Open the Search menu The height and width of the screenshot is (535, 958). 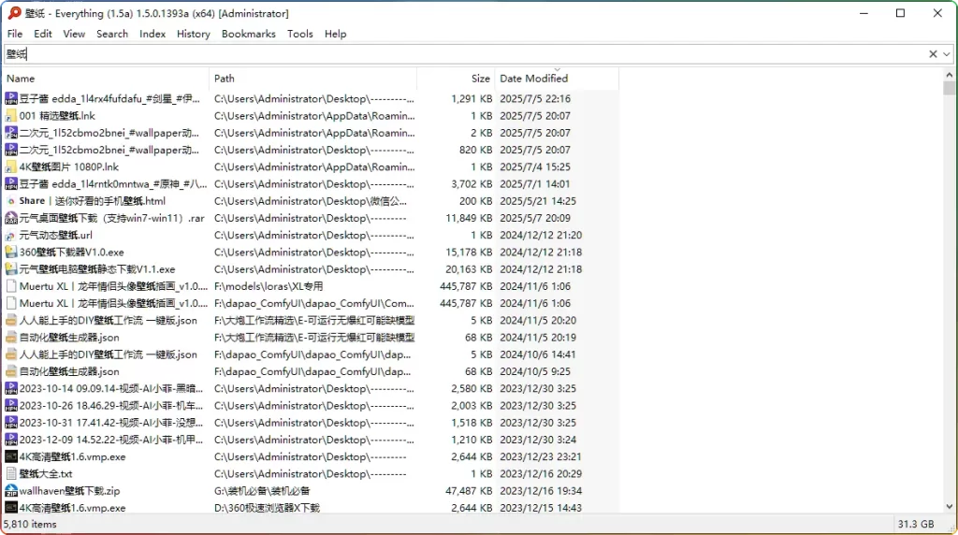(112, 34)
